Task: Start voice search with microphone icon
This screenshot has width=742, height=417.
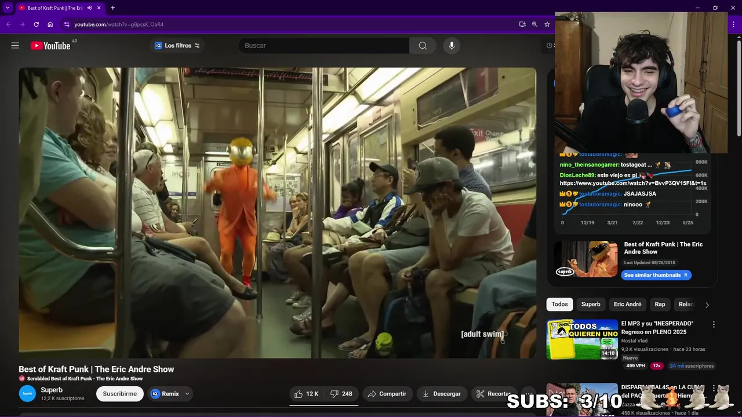Action: [x=452, y=46]
